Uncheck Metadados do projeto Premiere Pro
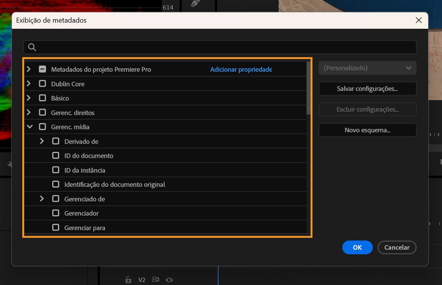Screen dimensions: 442x285 pos(42,69)
